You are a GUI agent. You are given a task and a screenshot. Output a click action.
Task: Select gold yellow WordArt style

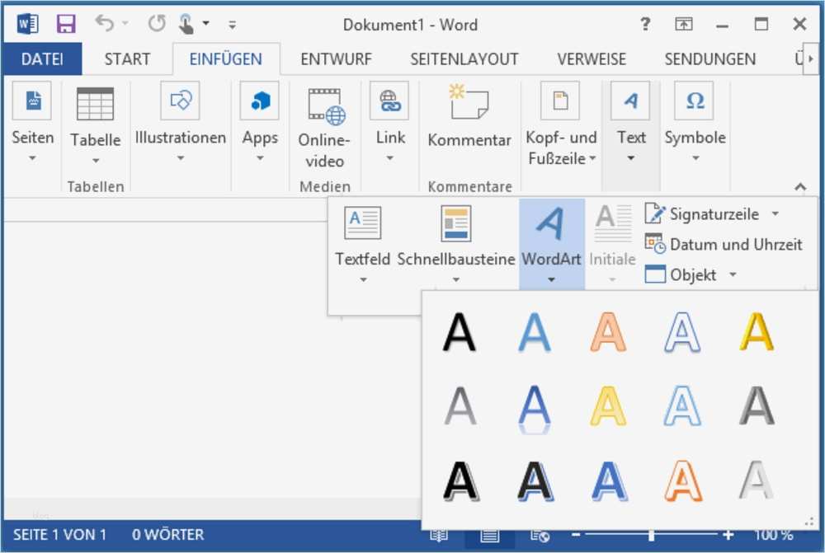click(x=757, y=332)
